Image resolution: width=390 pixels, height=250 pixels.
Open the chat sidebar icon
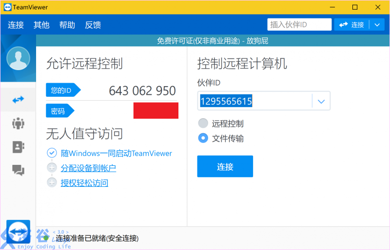point(18,170)
